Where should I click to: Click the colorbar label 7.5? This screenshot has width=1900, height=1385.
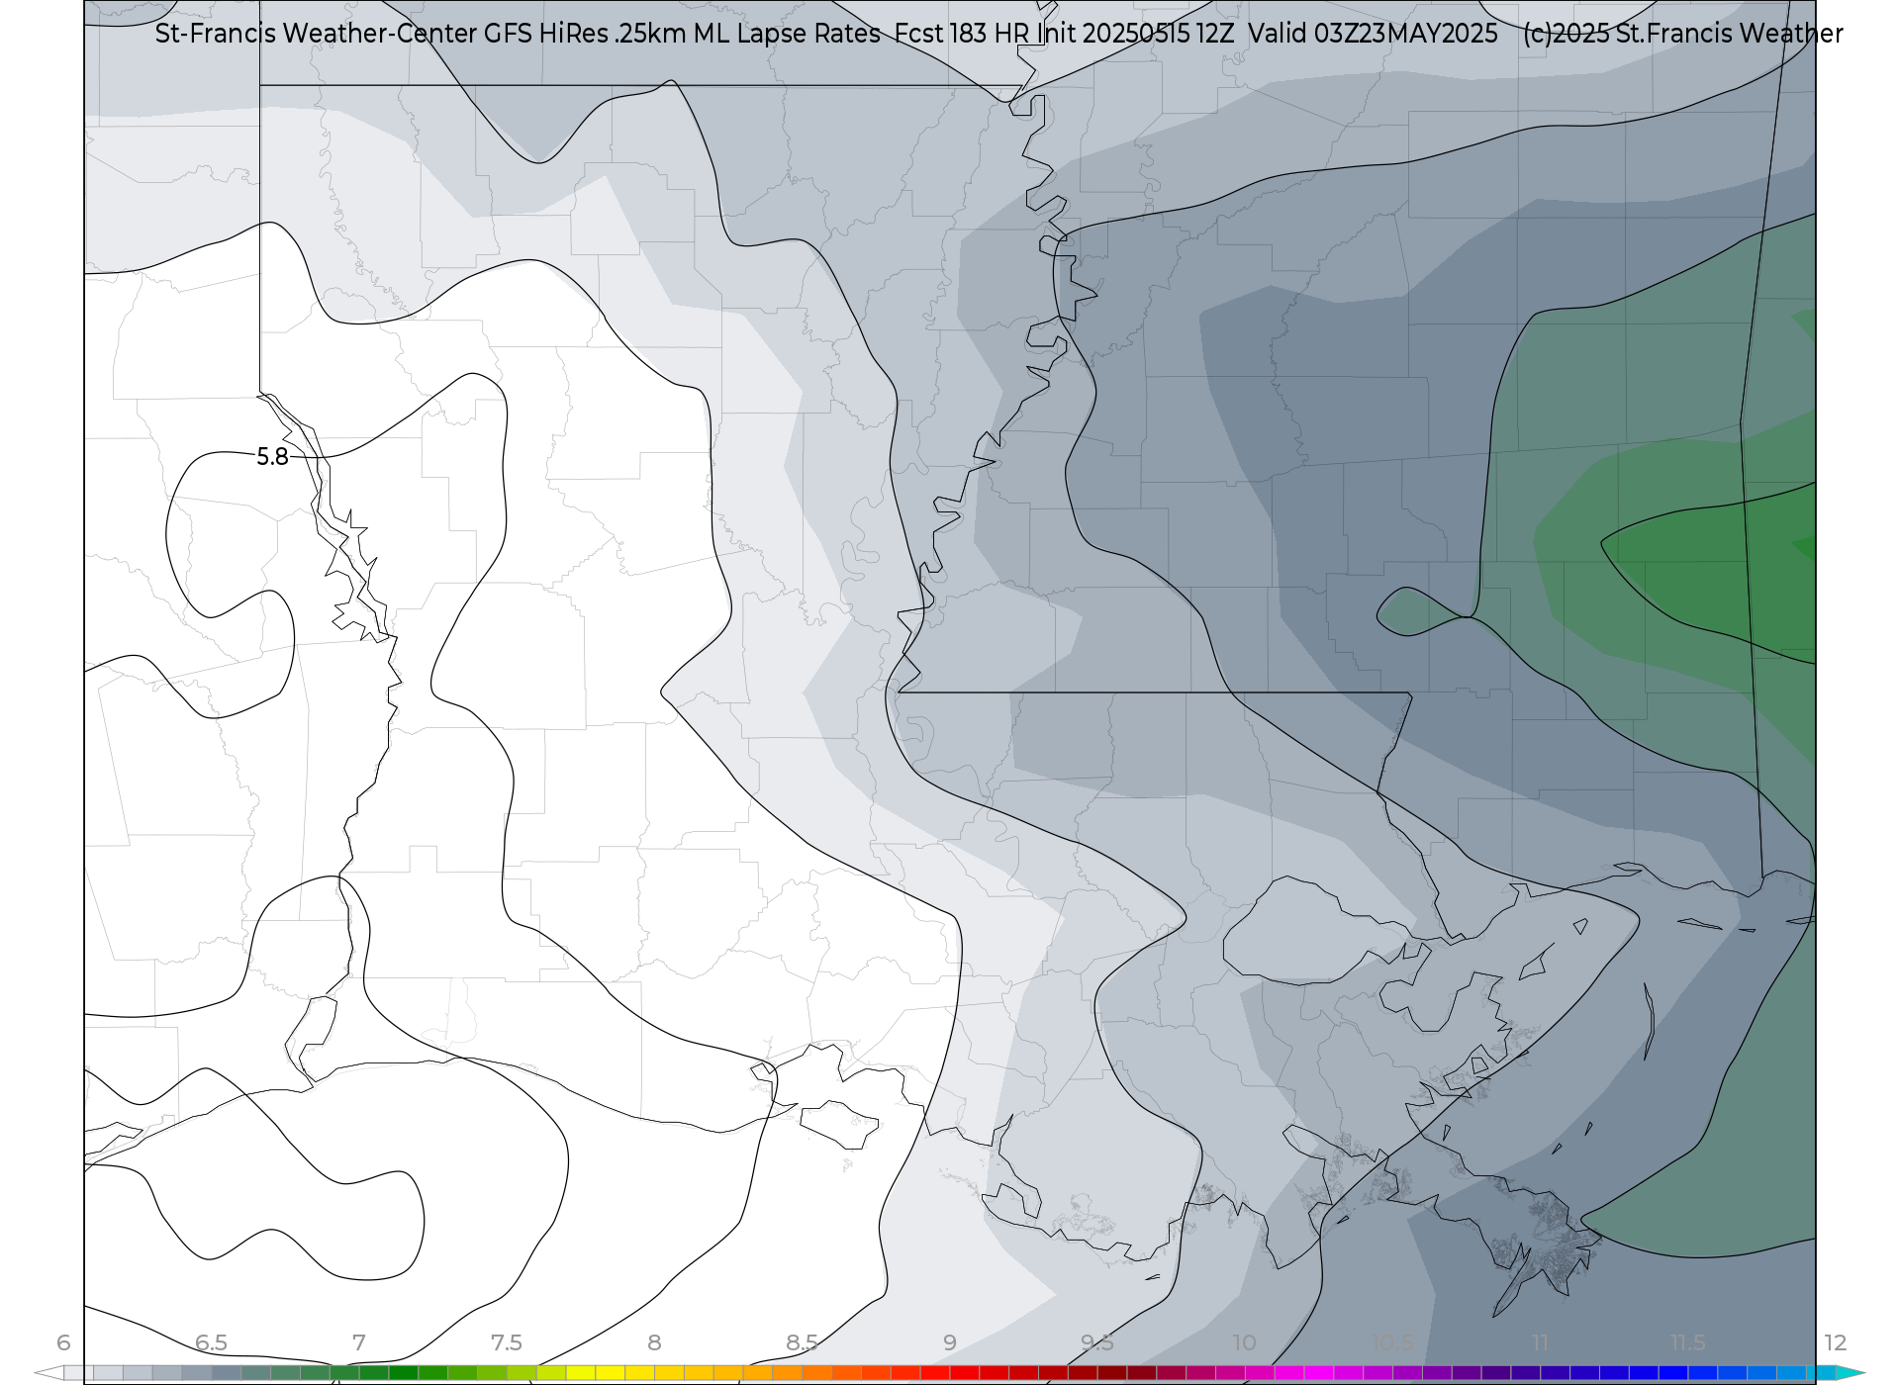point(506,1342)
